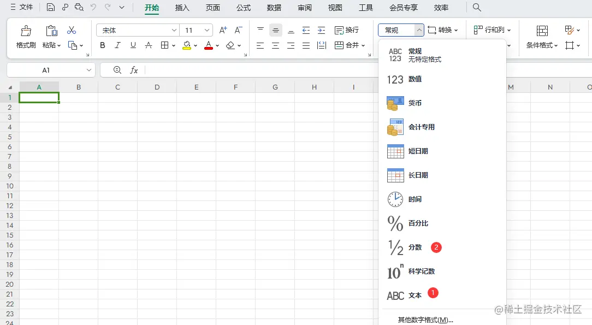Select the Currency (货币) format option

pos(442,103)
